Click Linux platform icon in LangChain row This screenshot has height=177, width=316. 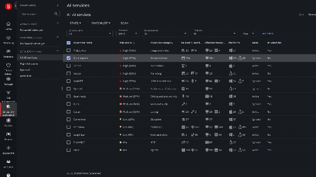240,134
